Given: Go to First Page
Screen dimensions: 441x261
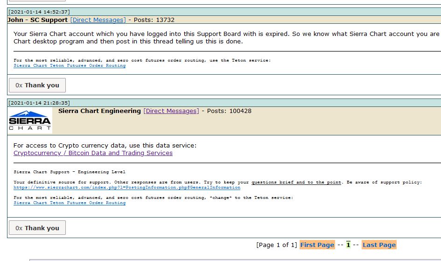Looking at the screenshot, I should click(317, 245).
